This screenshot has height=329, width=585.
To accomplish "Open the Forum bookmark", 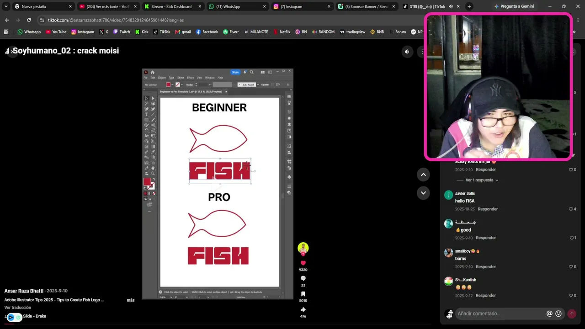I will tap(397, 32).
